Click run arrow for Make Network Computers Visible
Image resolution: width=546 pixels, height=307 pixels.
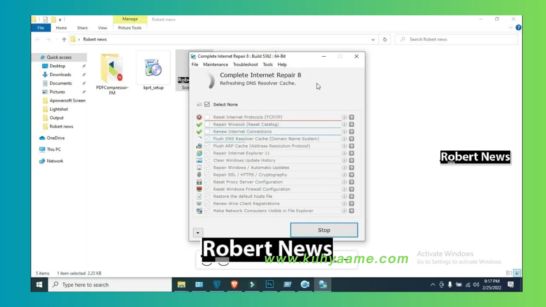click(351, 211)
